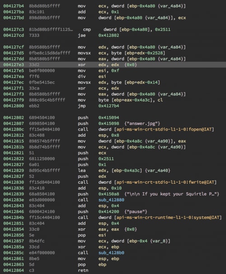Select address 00412830 of fwrite call
Image resolution: width=226 pixels, height=274 pixels.
(x=14, y=182)
